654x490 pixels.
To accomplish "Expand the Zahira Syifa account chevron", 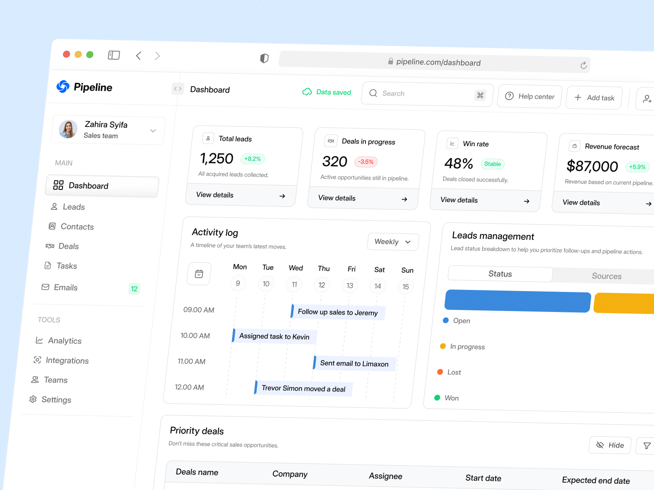I will (153, 131).
